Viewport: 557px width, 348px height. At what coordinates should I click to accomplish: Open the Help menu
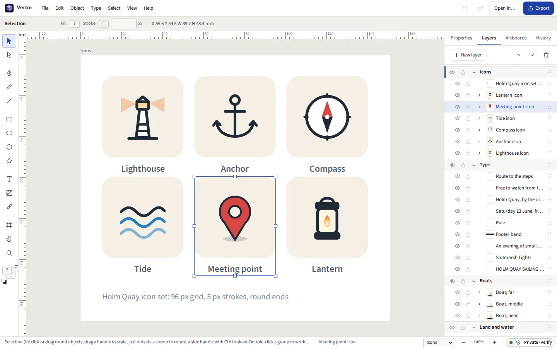[x=149, y=8]
